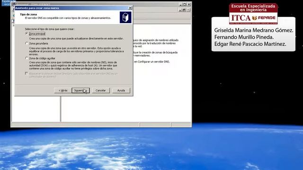Tick the Almacenar la zona en Active Directory checkbox

pos(27,74)
